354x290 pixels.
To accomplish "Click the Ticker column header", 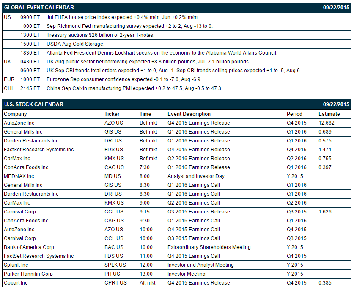I will [112, 114].
